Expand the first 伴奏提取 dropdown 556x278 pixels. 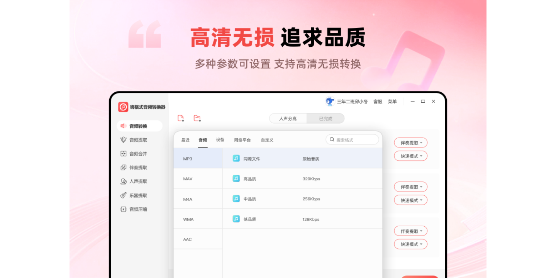pos(411,143)
